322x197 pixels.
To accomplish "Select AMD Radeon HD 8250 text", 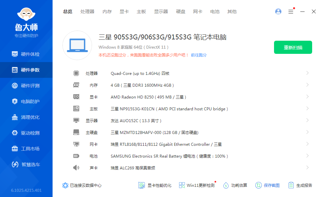I will [x=149, y=97].
